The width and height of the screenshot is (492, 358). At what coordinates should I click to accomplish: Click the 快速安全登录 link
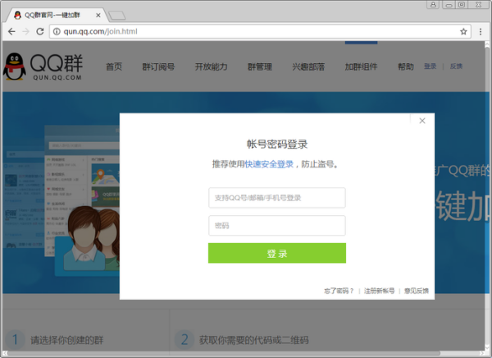(269, 164)
